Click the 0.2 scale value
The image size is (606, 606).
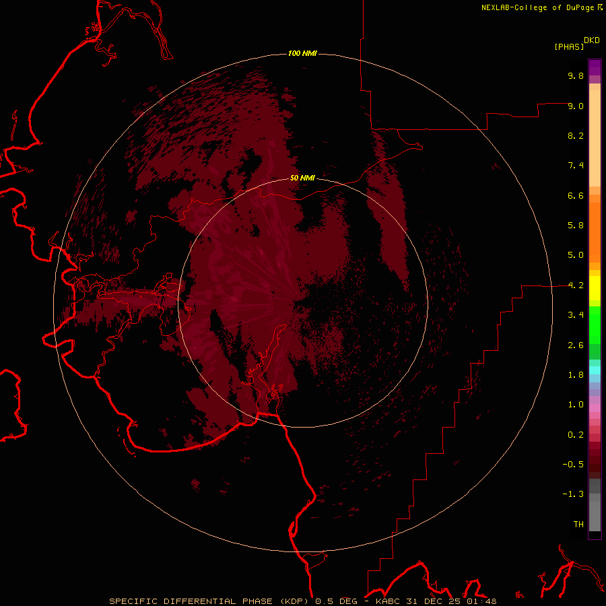pyautogui.click(x=576, y=435)
